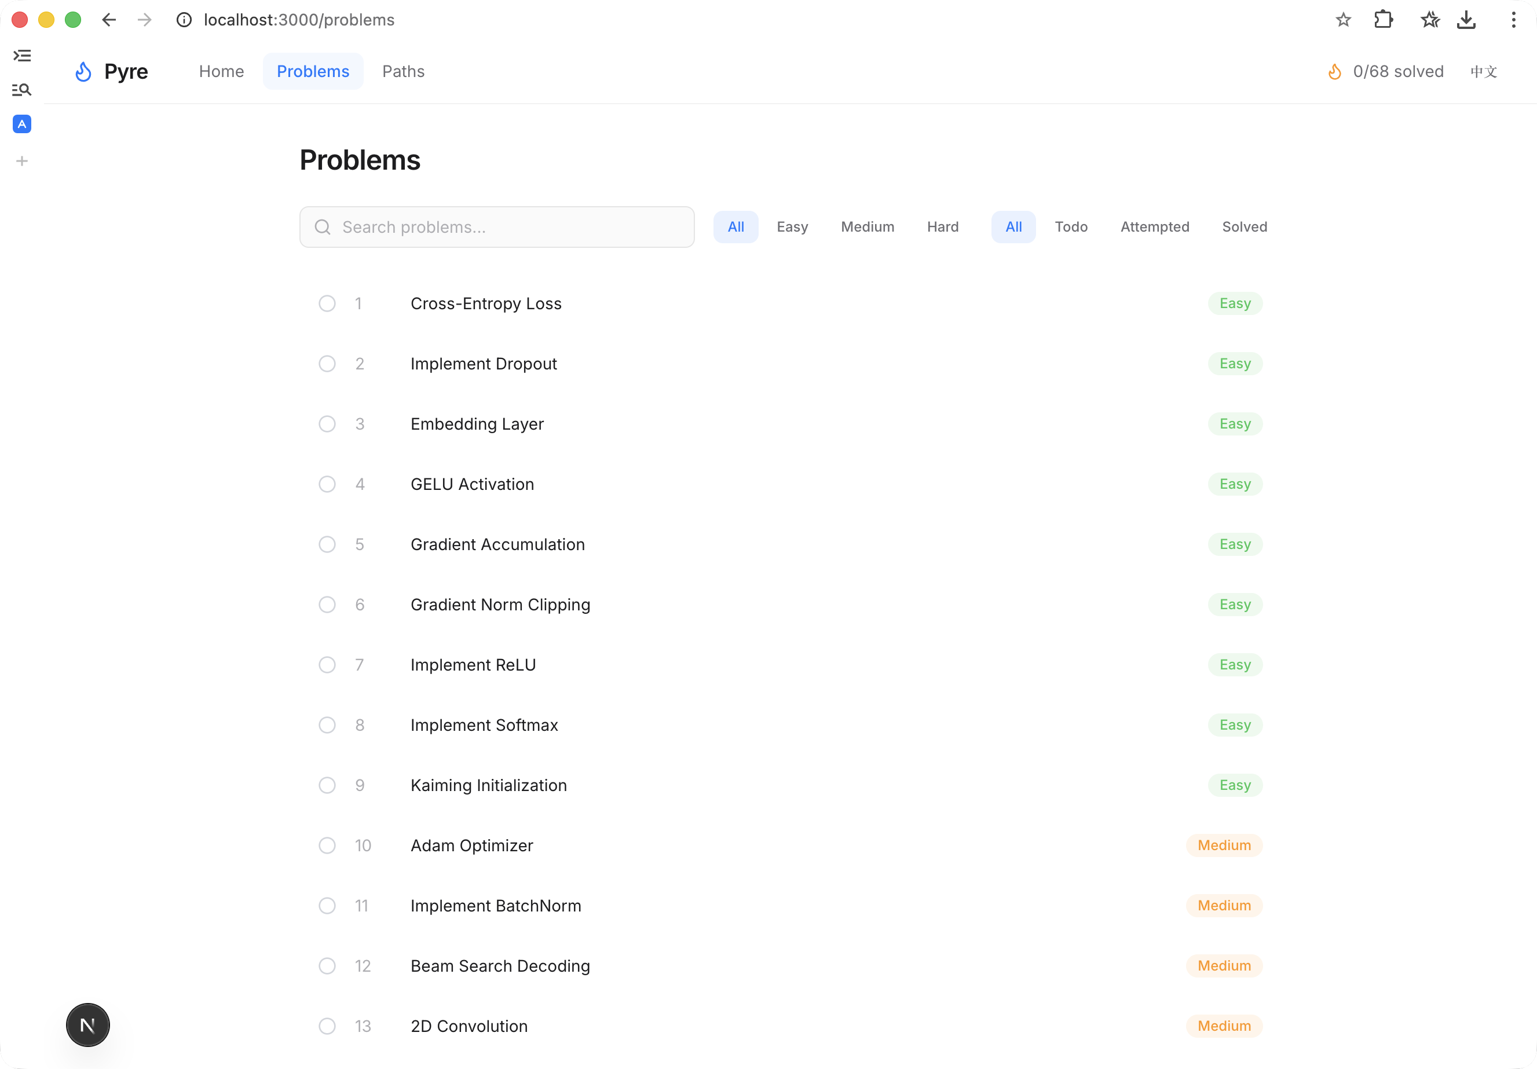
Task: Open the sidebar list toggle icon
Action: coord(22,56)
